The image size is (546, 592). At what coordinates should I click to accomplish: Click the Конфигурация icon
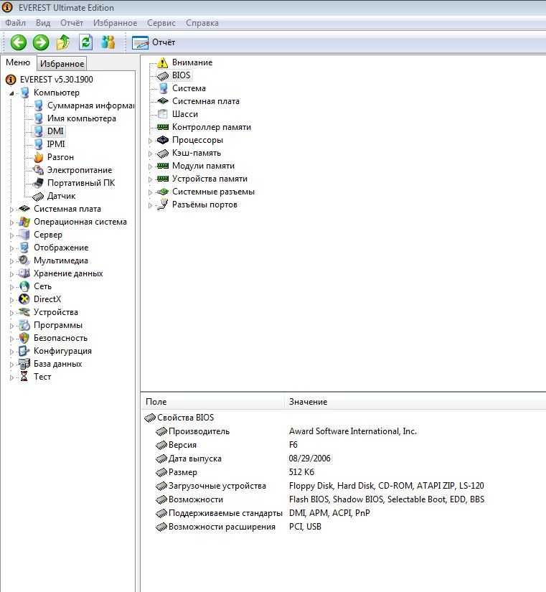24,351
